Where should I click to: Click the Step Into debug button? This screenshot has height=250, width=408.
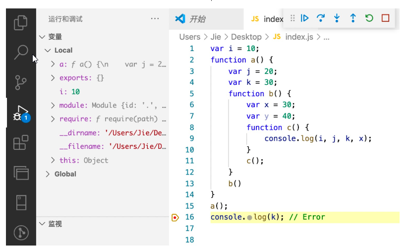pos(337,18)
